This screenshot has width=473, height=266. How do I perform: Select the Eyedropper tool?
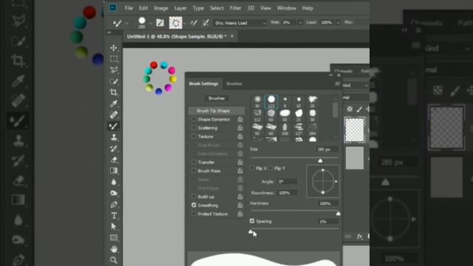(114, 103)
